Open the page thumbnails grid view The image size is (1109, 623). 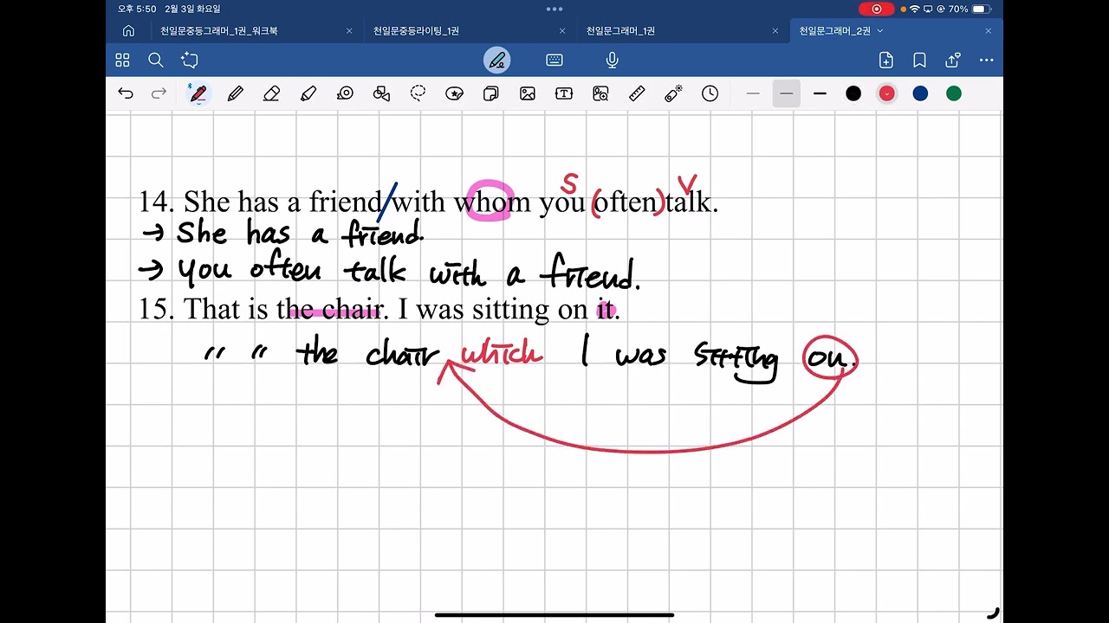pyautogui.click(x=122, y=60)
